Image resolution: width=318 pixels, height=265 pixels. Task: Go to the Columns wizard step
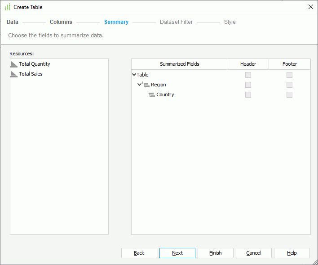tap(61, 22)
